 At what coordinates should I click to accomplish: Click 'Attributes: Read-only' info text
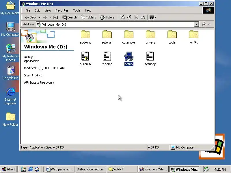point(39,82)
